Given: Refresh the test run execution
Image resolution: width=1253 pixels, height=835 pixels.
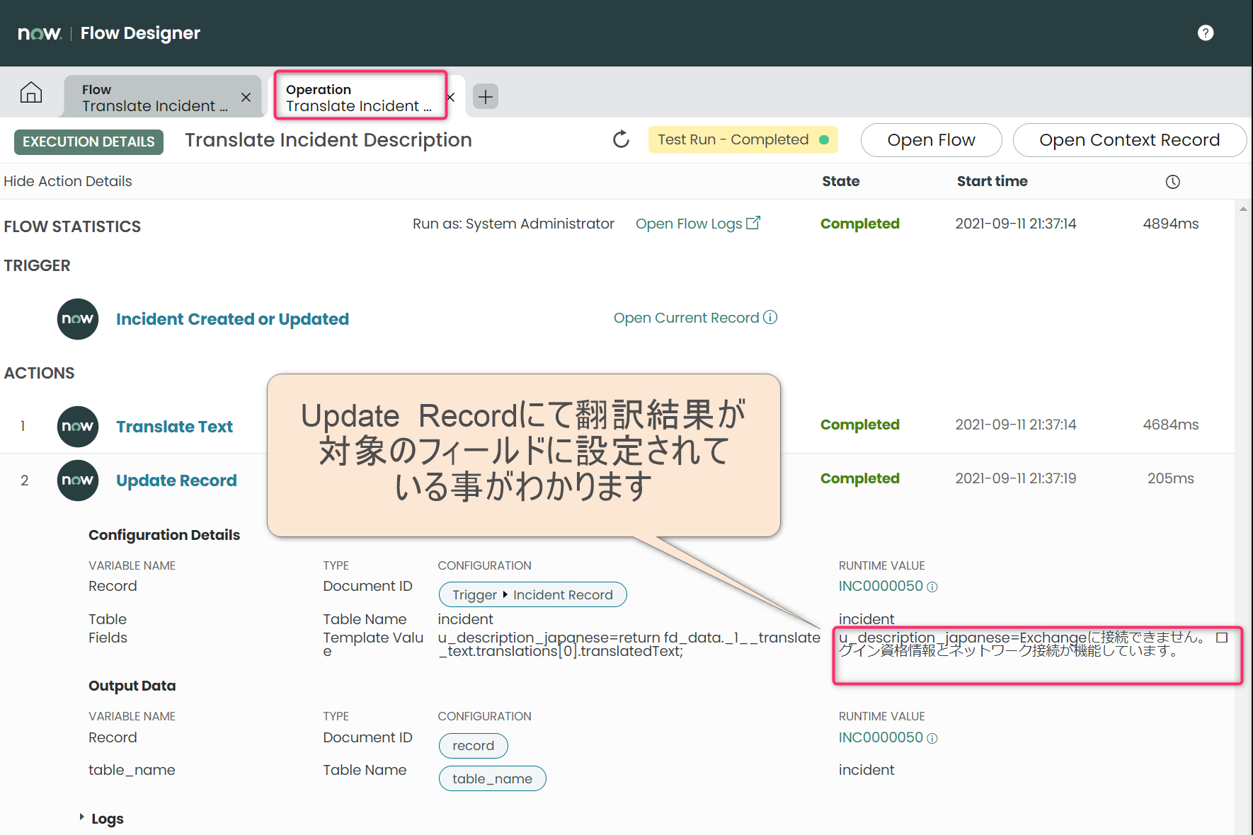Looking at the screenshot, I should 621,139.
